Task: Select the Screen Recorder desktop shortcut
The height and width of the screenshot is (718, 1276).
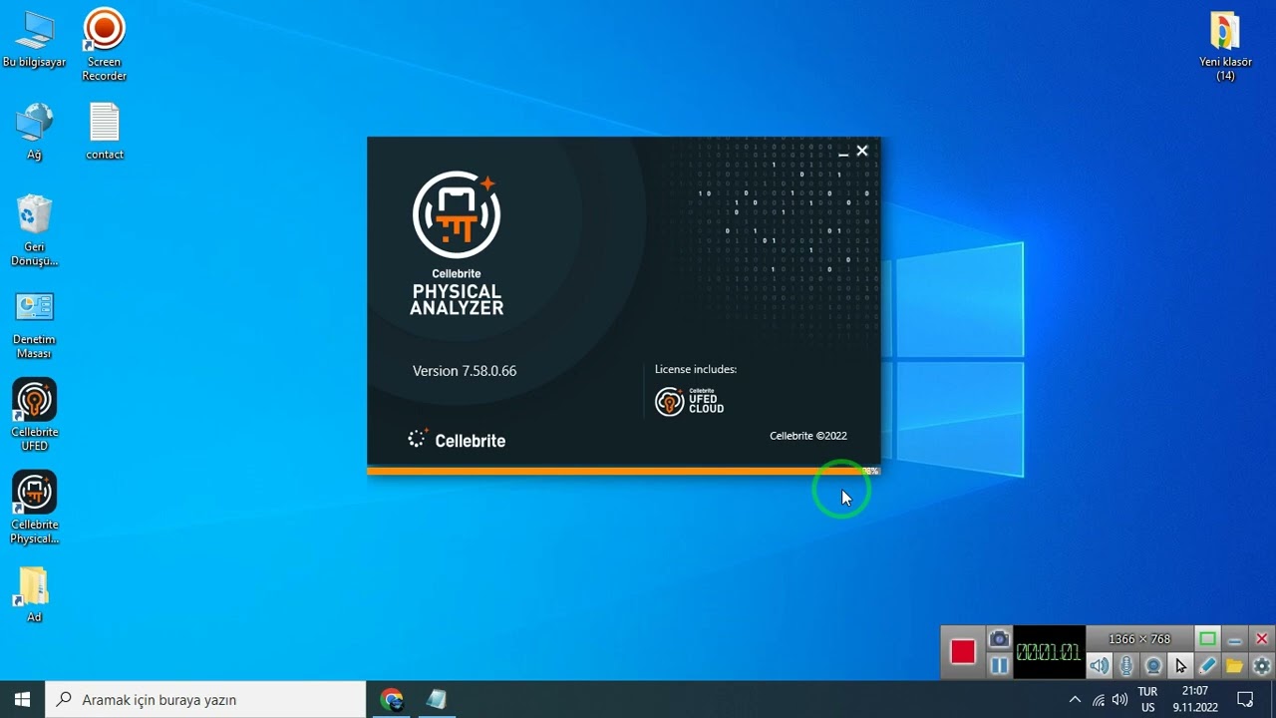Action: coord(104,45)
